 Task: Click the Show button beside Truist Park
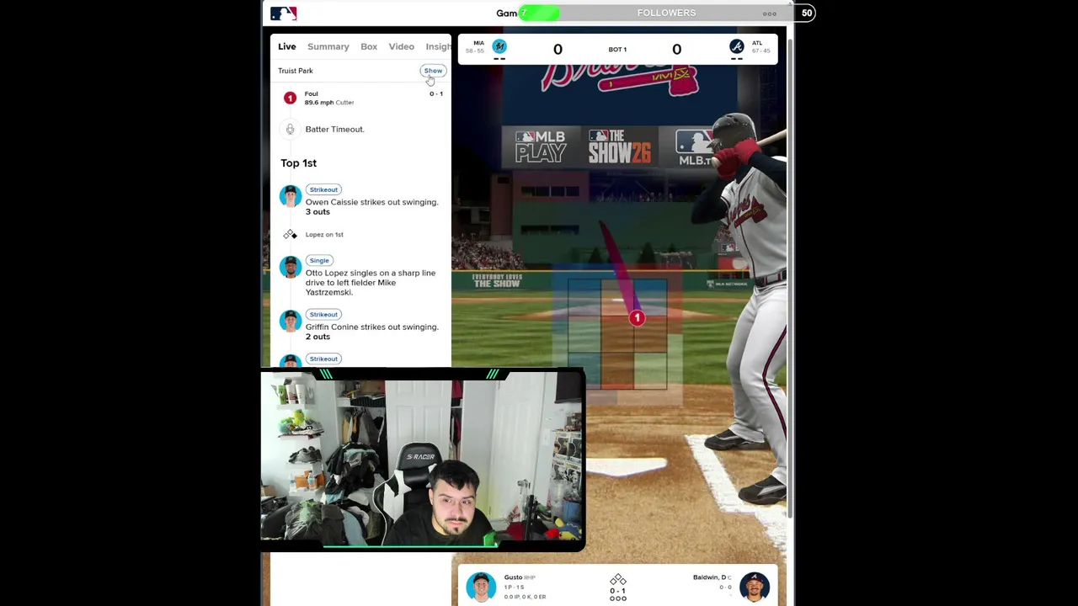pos(433,71)
